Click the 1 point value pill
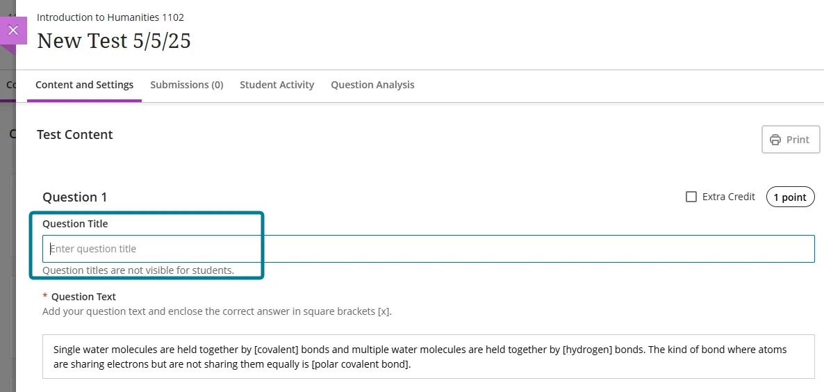This screenshot has height=392, width=824. pyautogui.click(x=790, y=197)
